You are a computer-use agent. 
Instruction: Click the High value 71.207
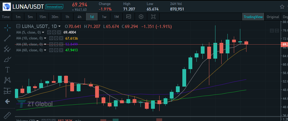(x=129, y=9)
